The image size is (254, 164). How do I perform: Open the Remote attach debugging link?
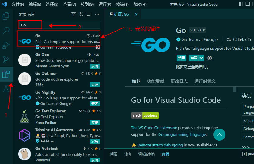pyautogui.click(x=160, y=145)
